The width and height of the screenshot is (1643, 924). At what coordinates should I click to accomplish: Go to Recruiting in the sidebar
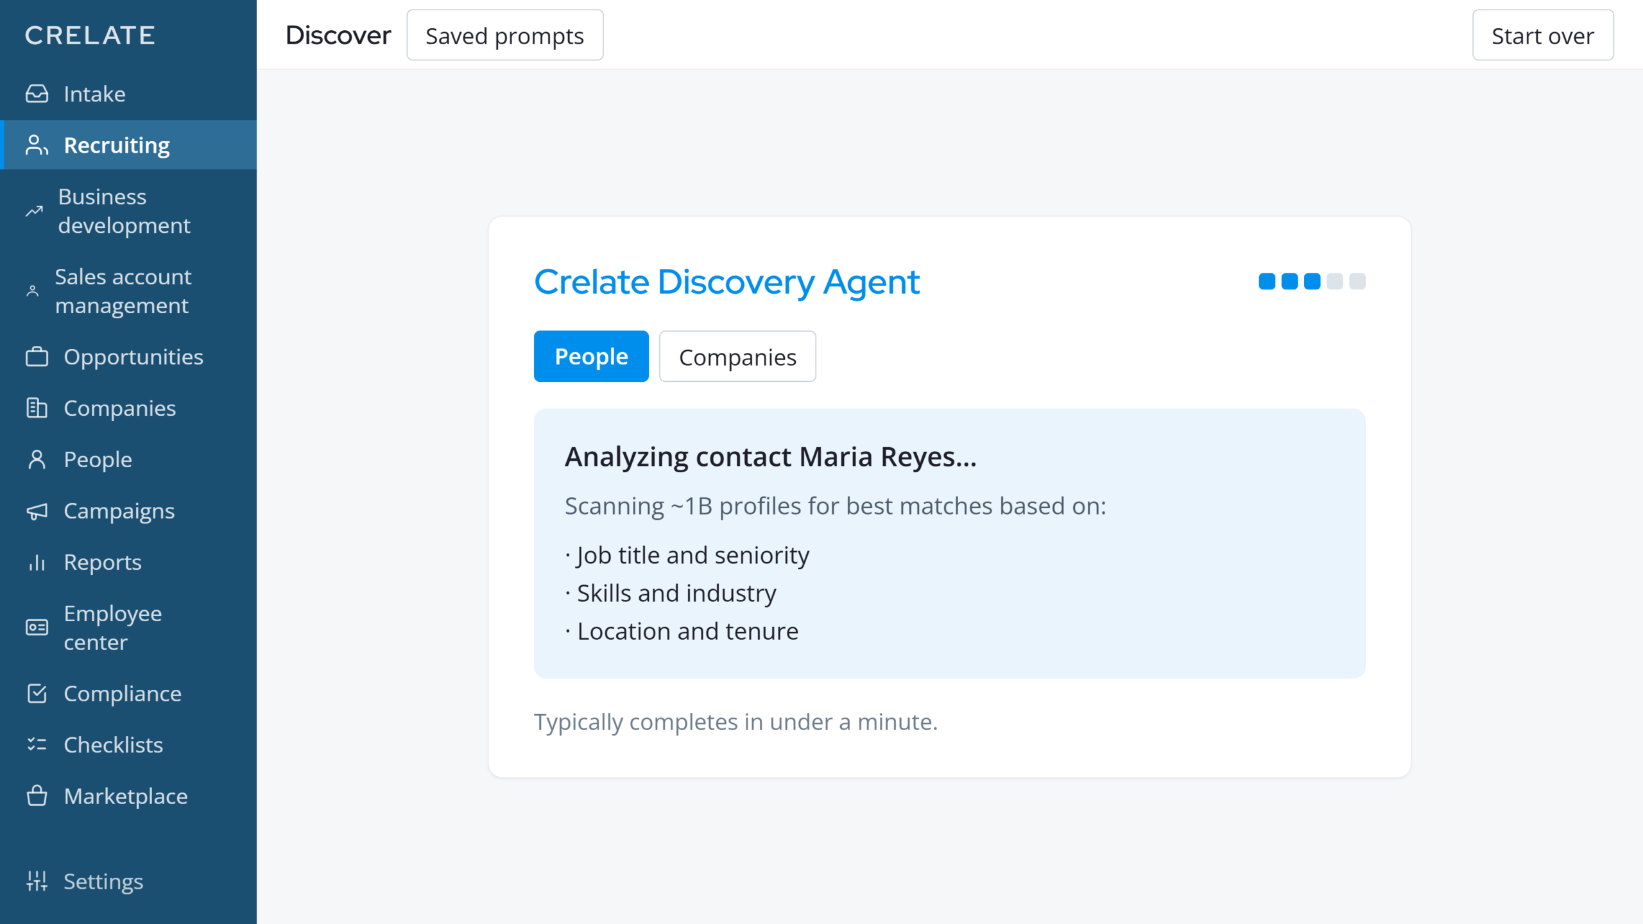coord(128,145)
